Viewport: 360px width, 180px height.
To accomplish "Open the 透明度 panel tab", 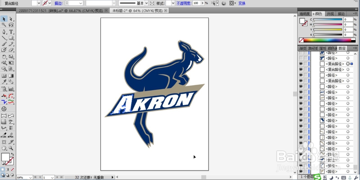I will pos(305,14).
